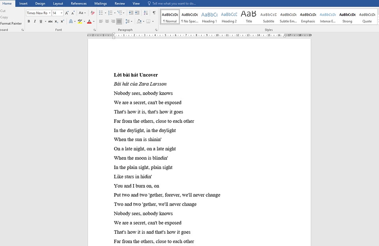The height and width of the screenshot is (246, 379).
Task: Open Paragraph dialog launcher
Action: [x=156, y=30]
